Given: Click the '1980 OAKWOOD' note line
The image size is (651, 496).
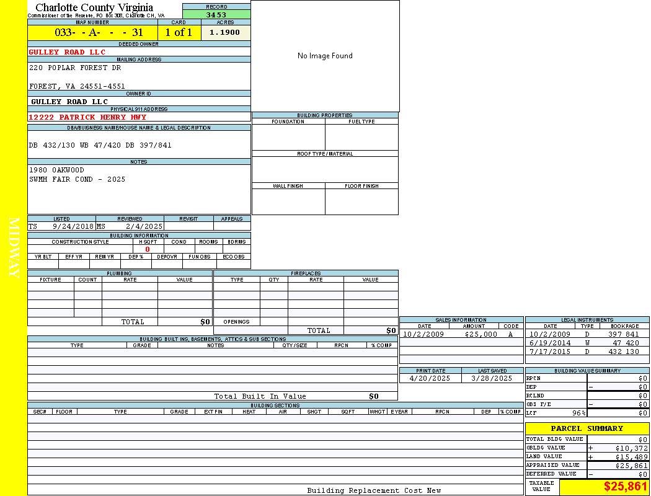Looking at the screenshot, I should pyautogui.click(x=56, y=170).
